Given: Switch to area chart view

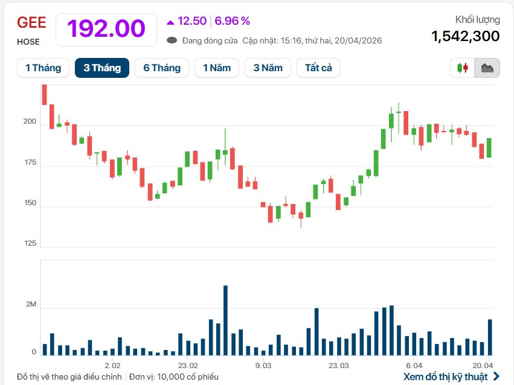Looking at the screenshot, I should [x=487, y=68].
